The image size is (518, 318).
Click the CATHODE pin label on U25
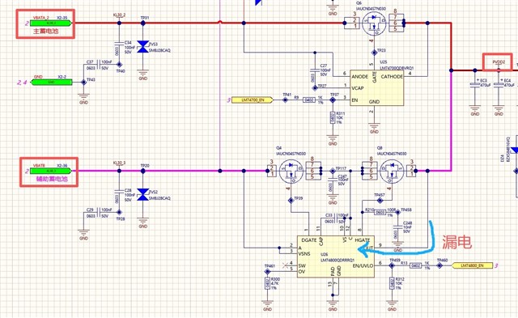[392, 76]
